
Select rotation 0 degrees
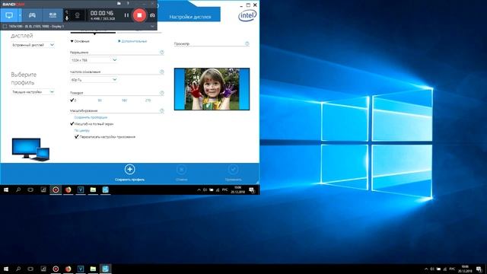coord(74,100)
